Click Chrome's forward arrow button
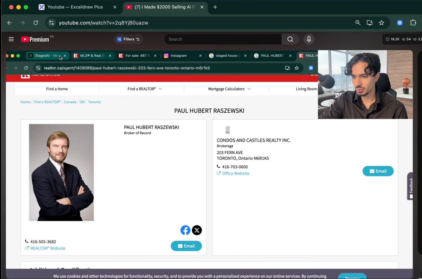422x279 pixels. (23, 23)
